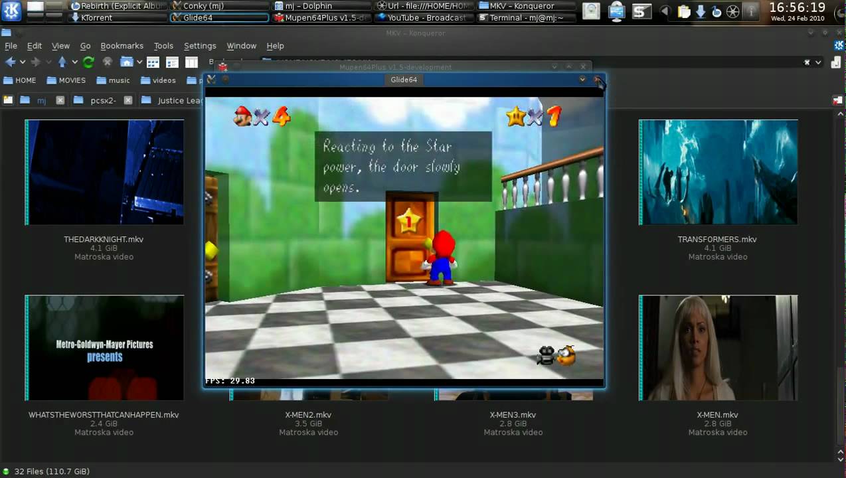Open the music bookmark folder
This screenshot has height=478, width=846.
click(114, 80)
